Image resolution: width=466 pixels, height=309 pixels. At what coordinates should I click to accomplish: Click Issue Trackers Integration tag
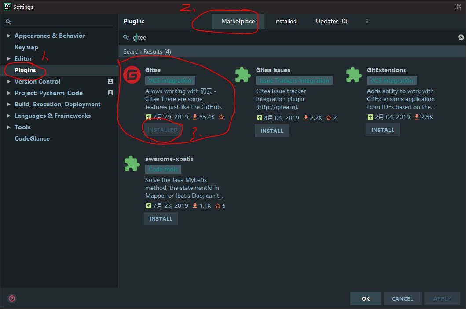[x=294, y=80]
